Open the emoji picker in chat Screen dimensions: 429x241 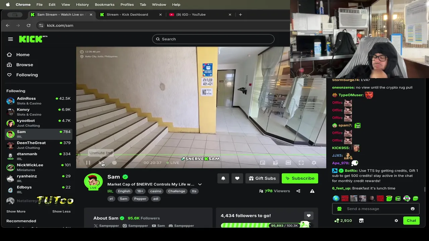pyautogui.click(x=413, y=209)
